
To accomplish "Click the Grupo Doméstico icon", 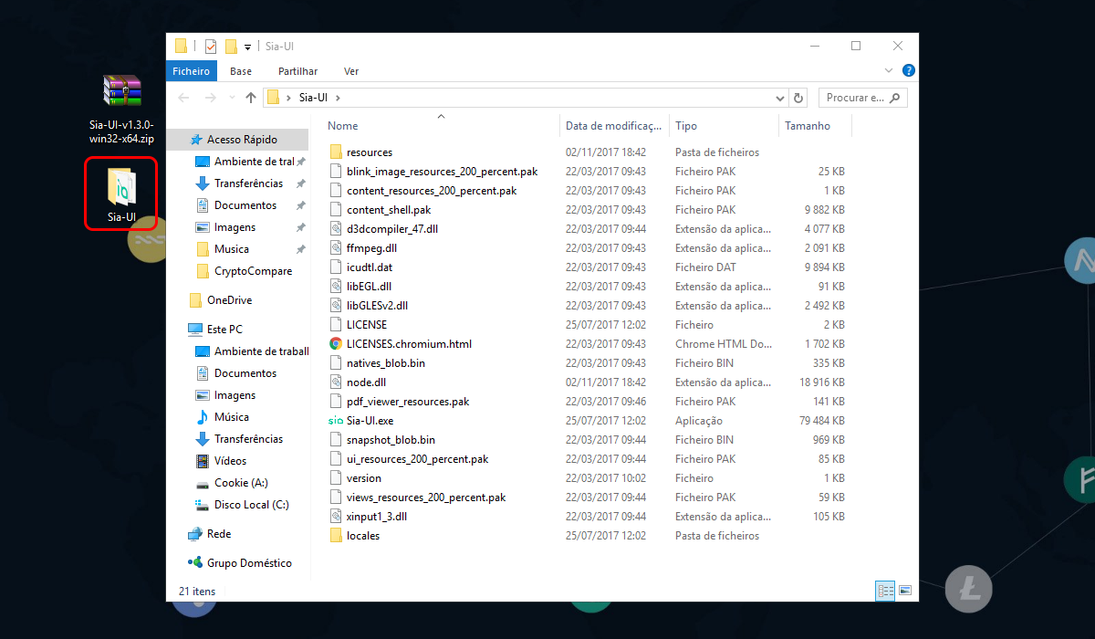I will [x=195, y=563].
